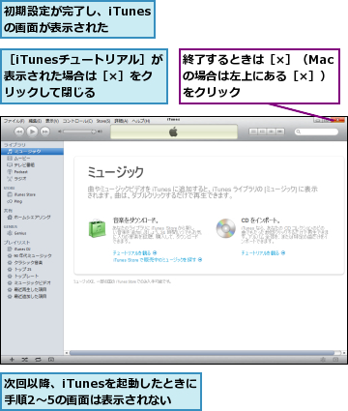Click the ライブラリ section header
This screenshot has width=348, height=411.
tap(14, 145)
